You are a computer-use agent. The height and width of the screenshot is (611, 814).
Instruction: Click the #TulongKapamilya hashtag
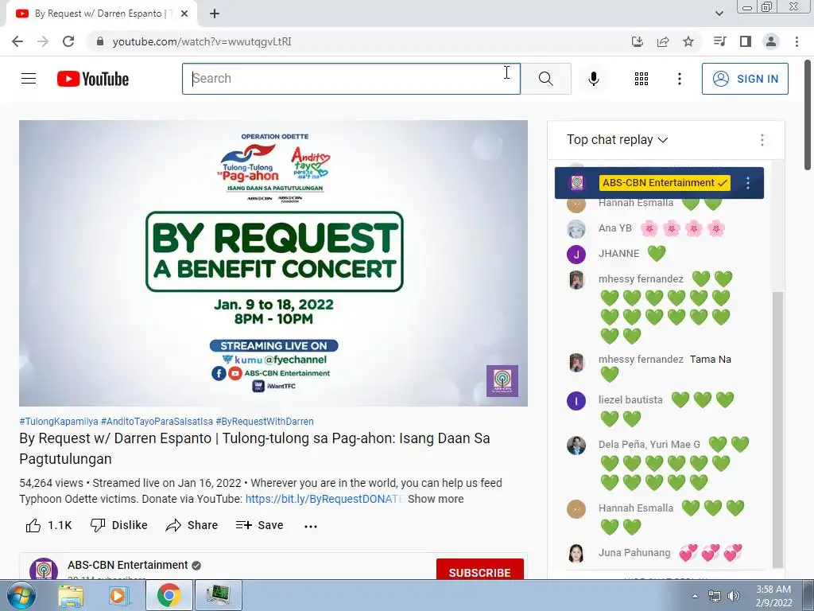click(x=59, y=422)
